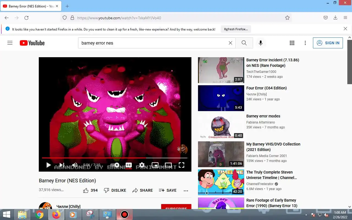352x220 pixels.
Task: Click red record button on taskbar
Action: tap(125, 215)
